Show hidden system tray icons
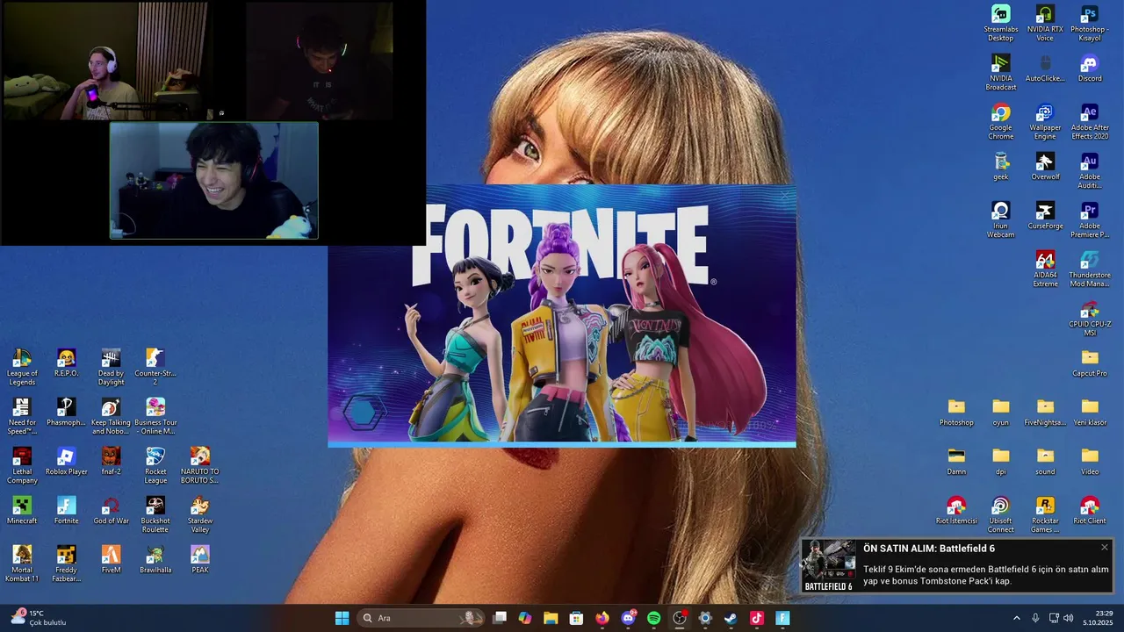The height and width of the screenshot is (632, 1124). 1017,618
